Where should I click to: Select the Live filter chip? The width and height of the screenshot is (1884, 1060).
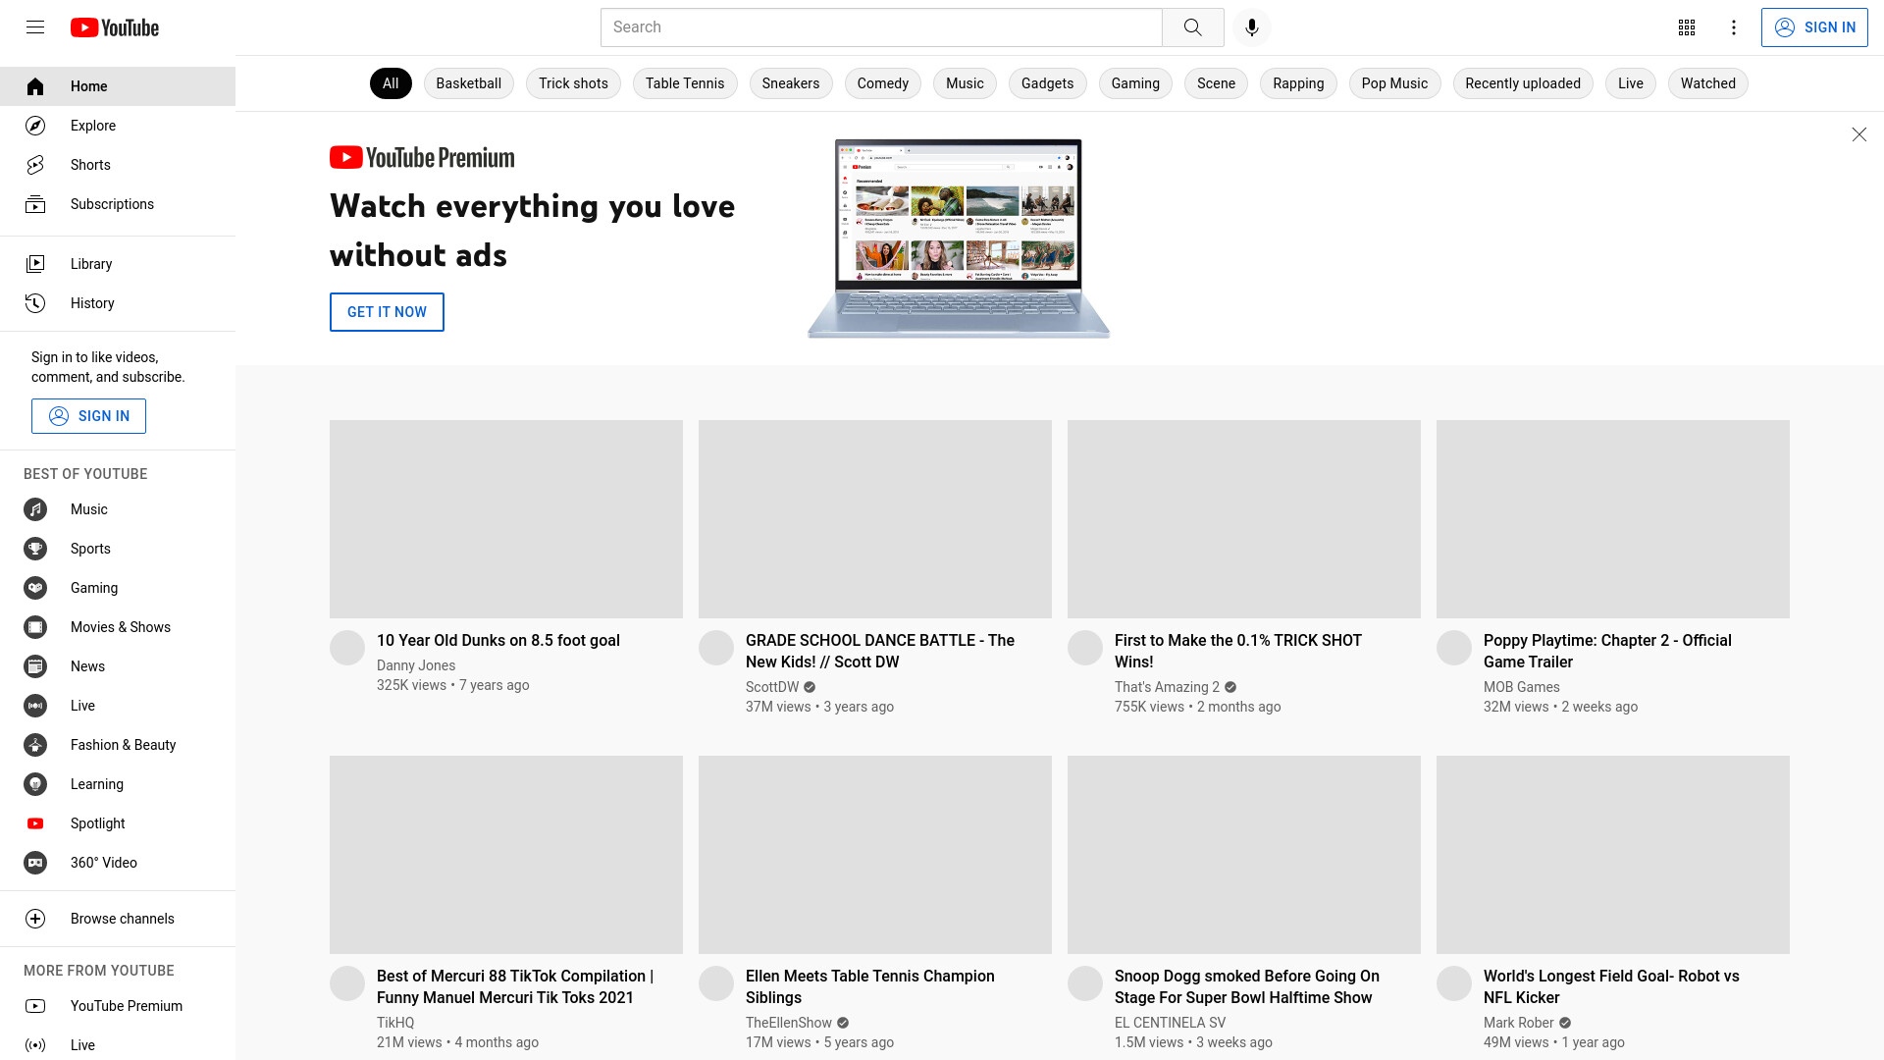(x=1631, y=83)
